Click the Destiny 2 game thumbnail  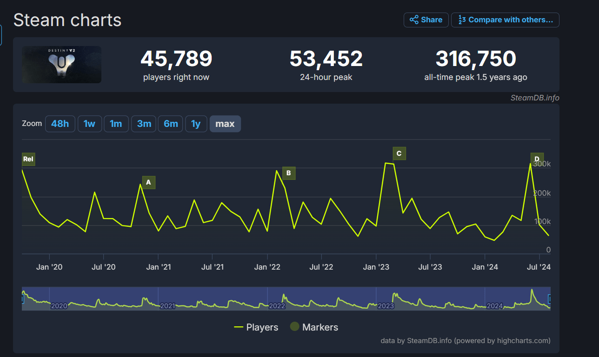coord(61,65)
